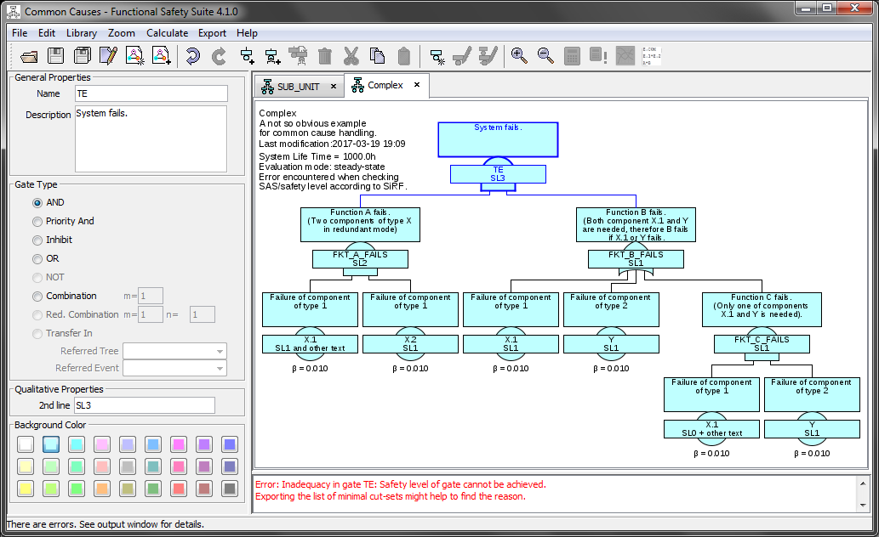
Task: Click the Redo arrow in toolbar
Action: [x=219, y=57]
